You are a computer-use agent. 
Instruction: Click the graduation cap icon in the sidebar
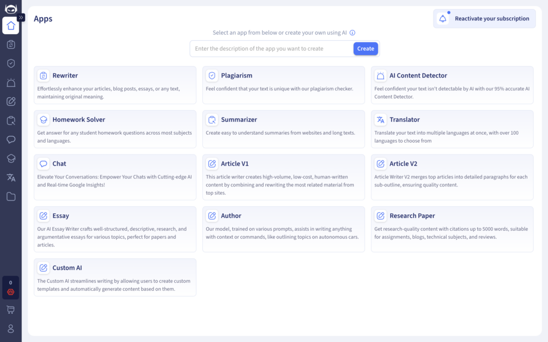(x=11, y=159)
